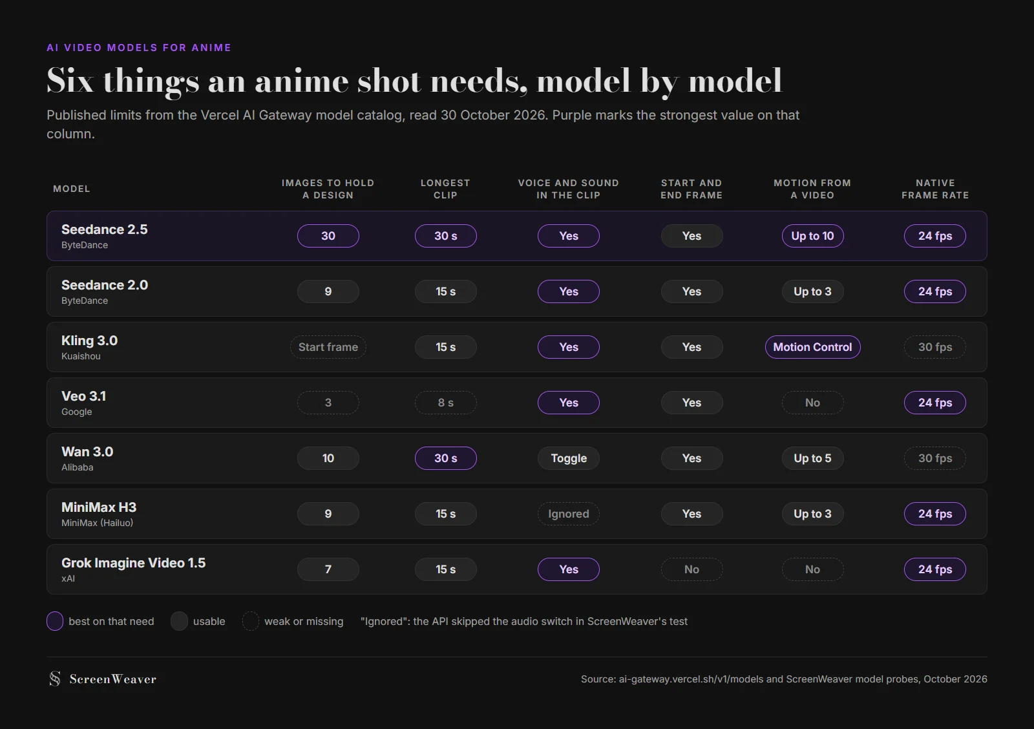This screenshot has height=729, width=1034.
Task: Select the Seedance 2.5 model name
Action: (105, 229)
